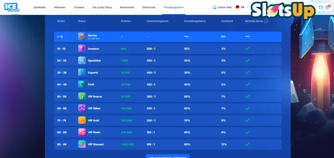334x158 pixels.
Task: Click the '500 : 1' conversion rate
Action: point(151,49)
